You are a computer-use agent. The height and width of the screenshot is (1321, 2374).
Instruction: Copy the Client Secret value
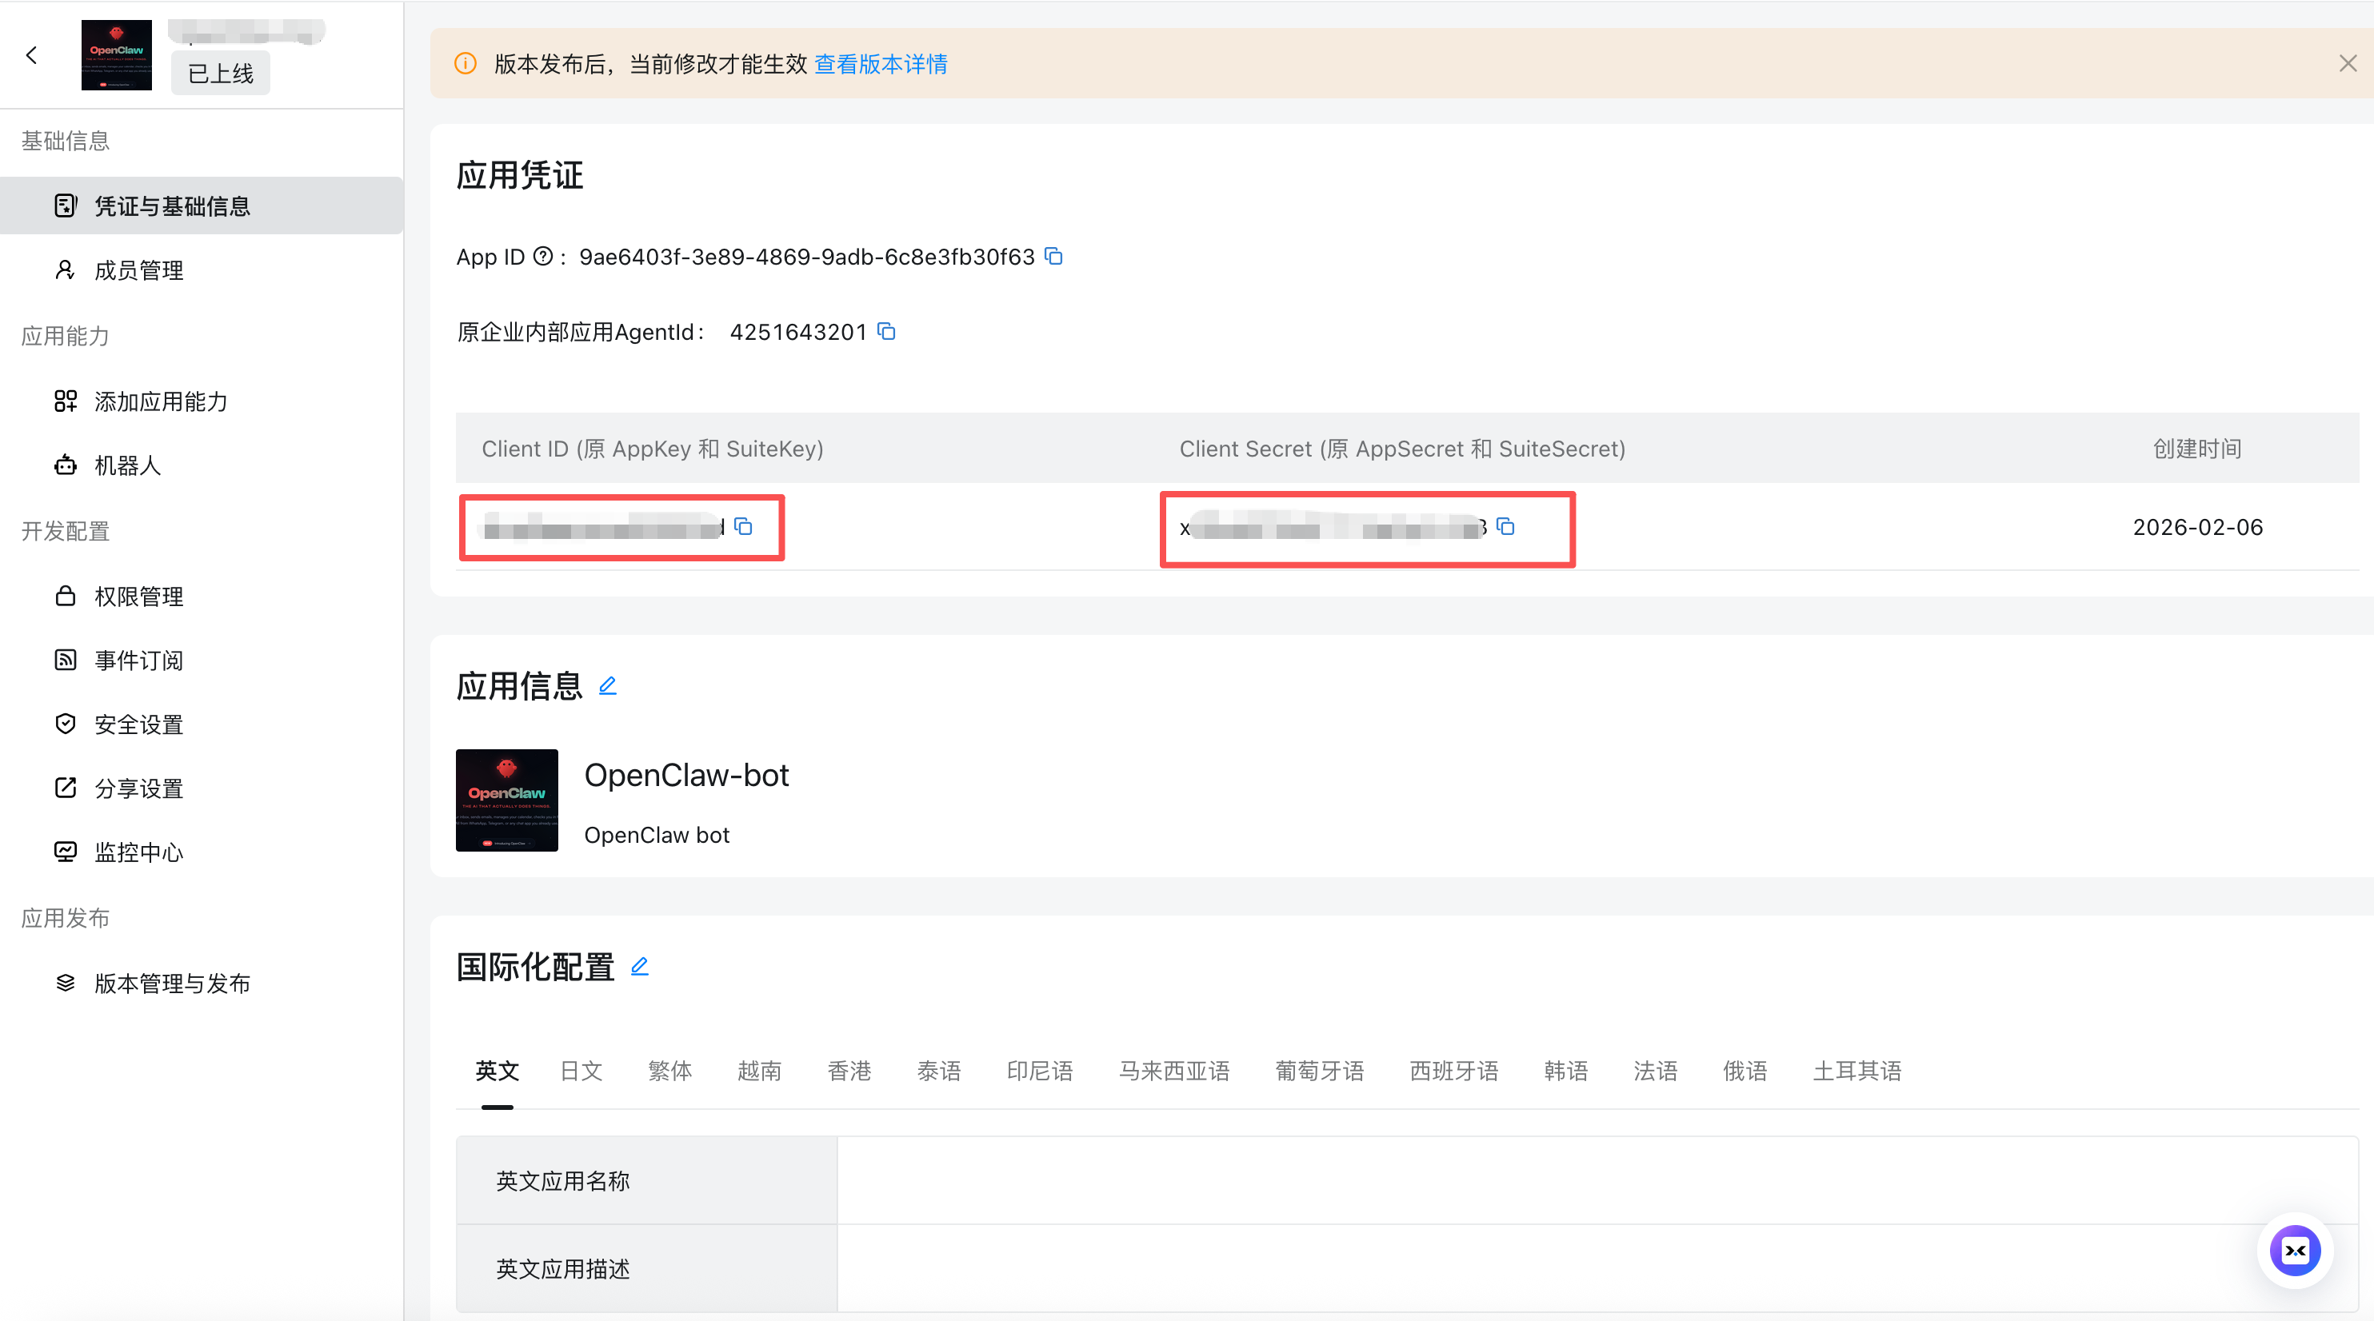pyautogui.click(x=1508, y=527)
